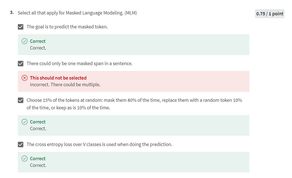Toggle the cross entropy loss checkbox

click(21, 144)
